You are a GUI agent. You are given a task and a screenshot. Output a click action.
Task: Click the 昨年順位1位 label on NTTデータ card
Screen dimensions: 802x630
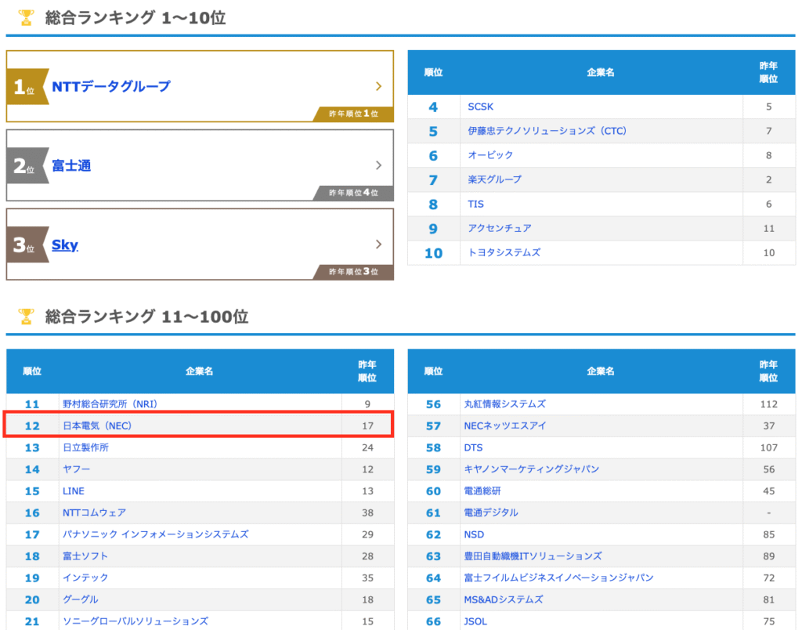click(x=353, y=114)
